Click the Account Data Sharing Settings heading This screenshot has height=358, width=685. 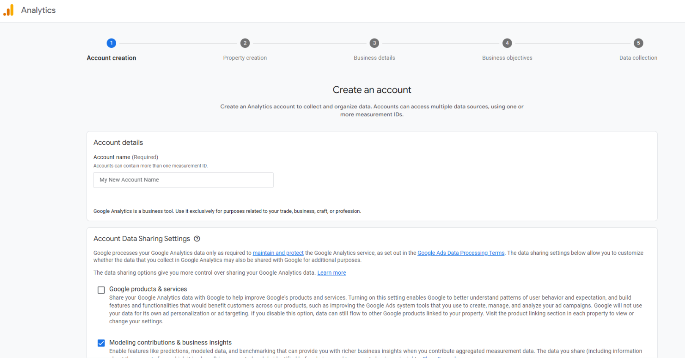[x=142, y=239]
